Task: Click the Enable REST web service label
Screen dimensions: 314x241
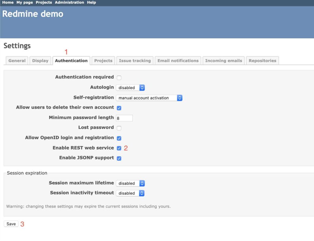Action: (x=83, y=148)
